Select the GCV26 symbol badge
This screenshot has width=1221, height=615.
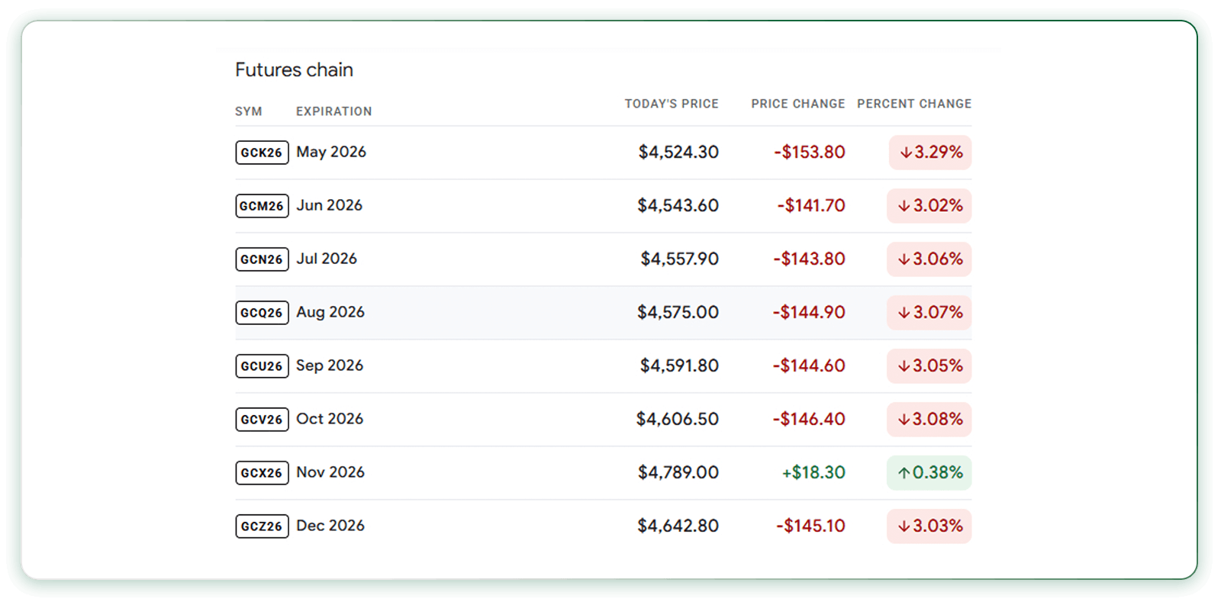[x=262, y=420]
